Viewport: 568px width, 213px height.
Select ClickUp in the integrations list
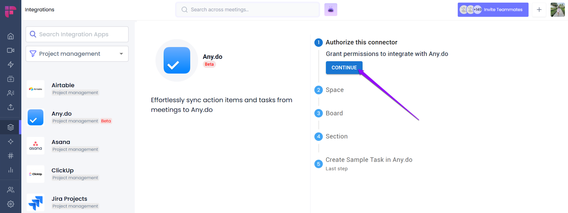[77, 174]
